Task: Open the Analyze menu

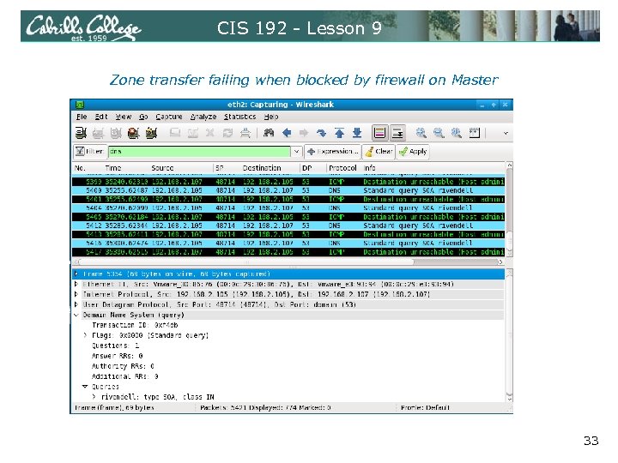Action: point(203,117)
